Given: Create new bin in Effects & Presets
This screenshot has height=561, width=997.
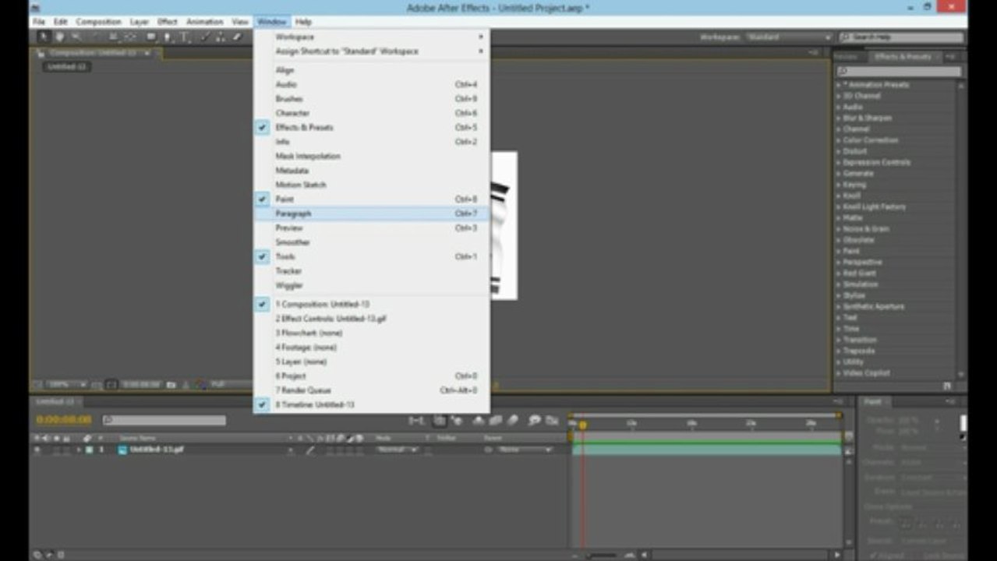Looking at the screenshot, I should (x=946, y=385).
